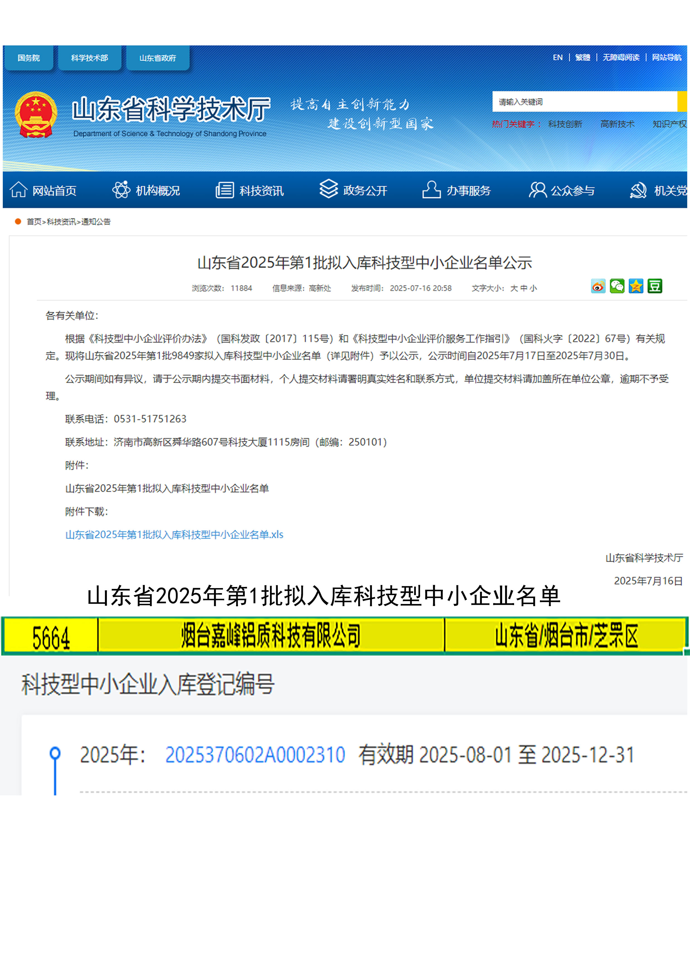Switch text size to 大
Image resolution: width=690 pixels, height=967 pixels.
[515, 288]
